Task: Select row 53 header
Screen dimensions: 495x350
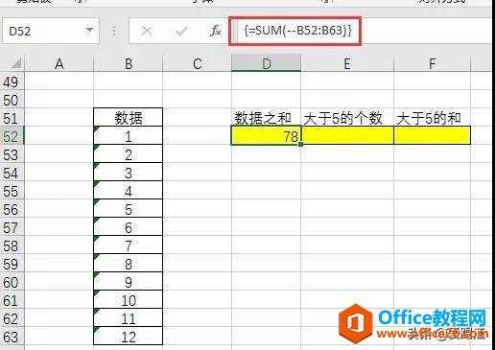Action: point(12,154)
